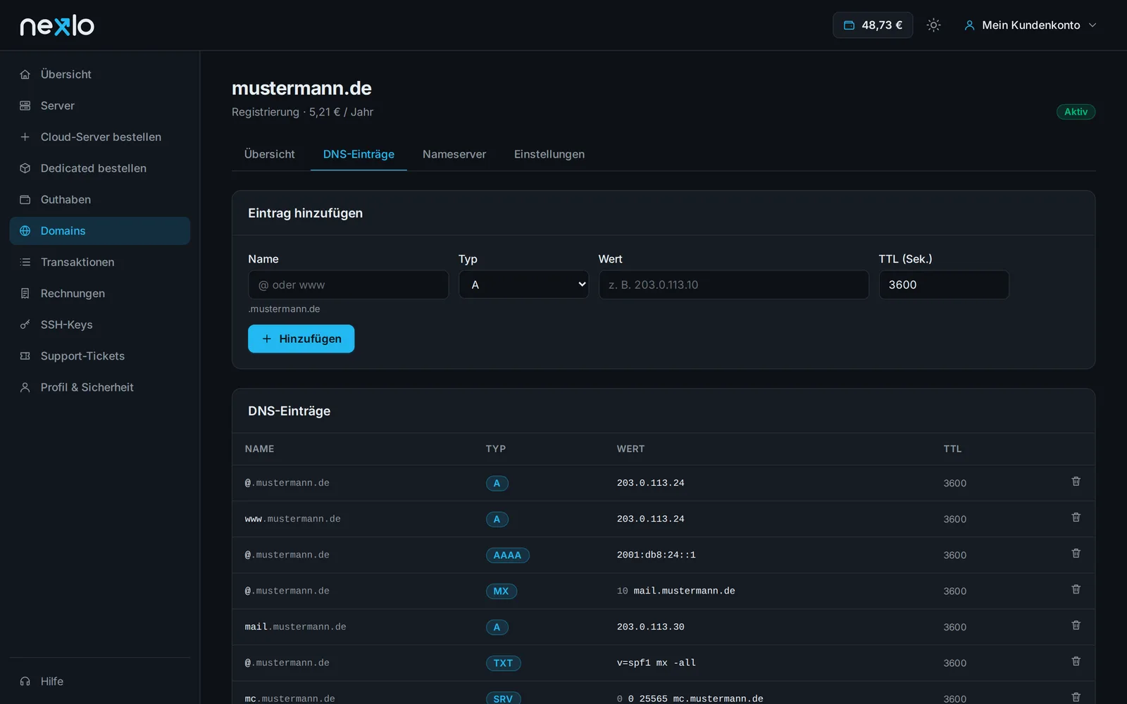Toggle the light/dark theme sun icon

pos(933,25)
